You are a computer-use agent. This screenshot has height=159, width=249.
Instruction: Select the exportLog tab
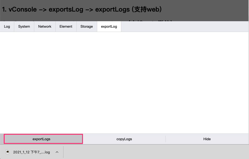tap(109, 26)
